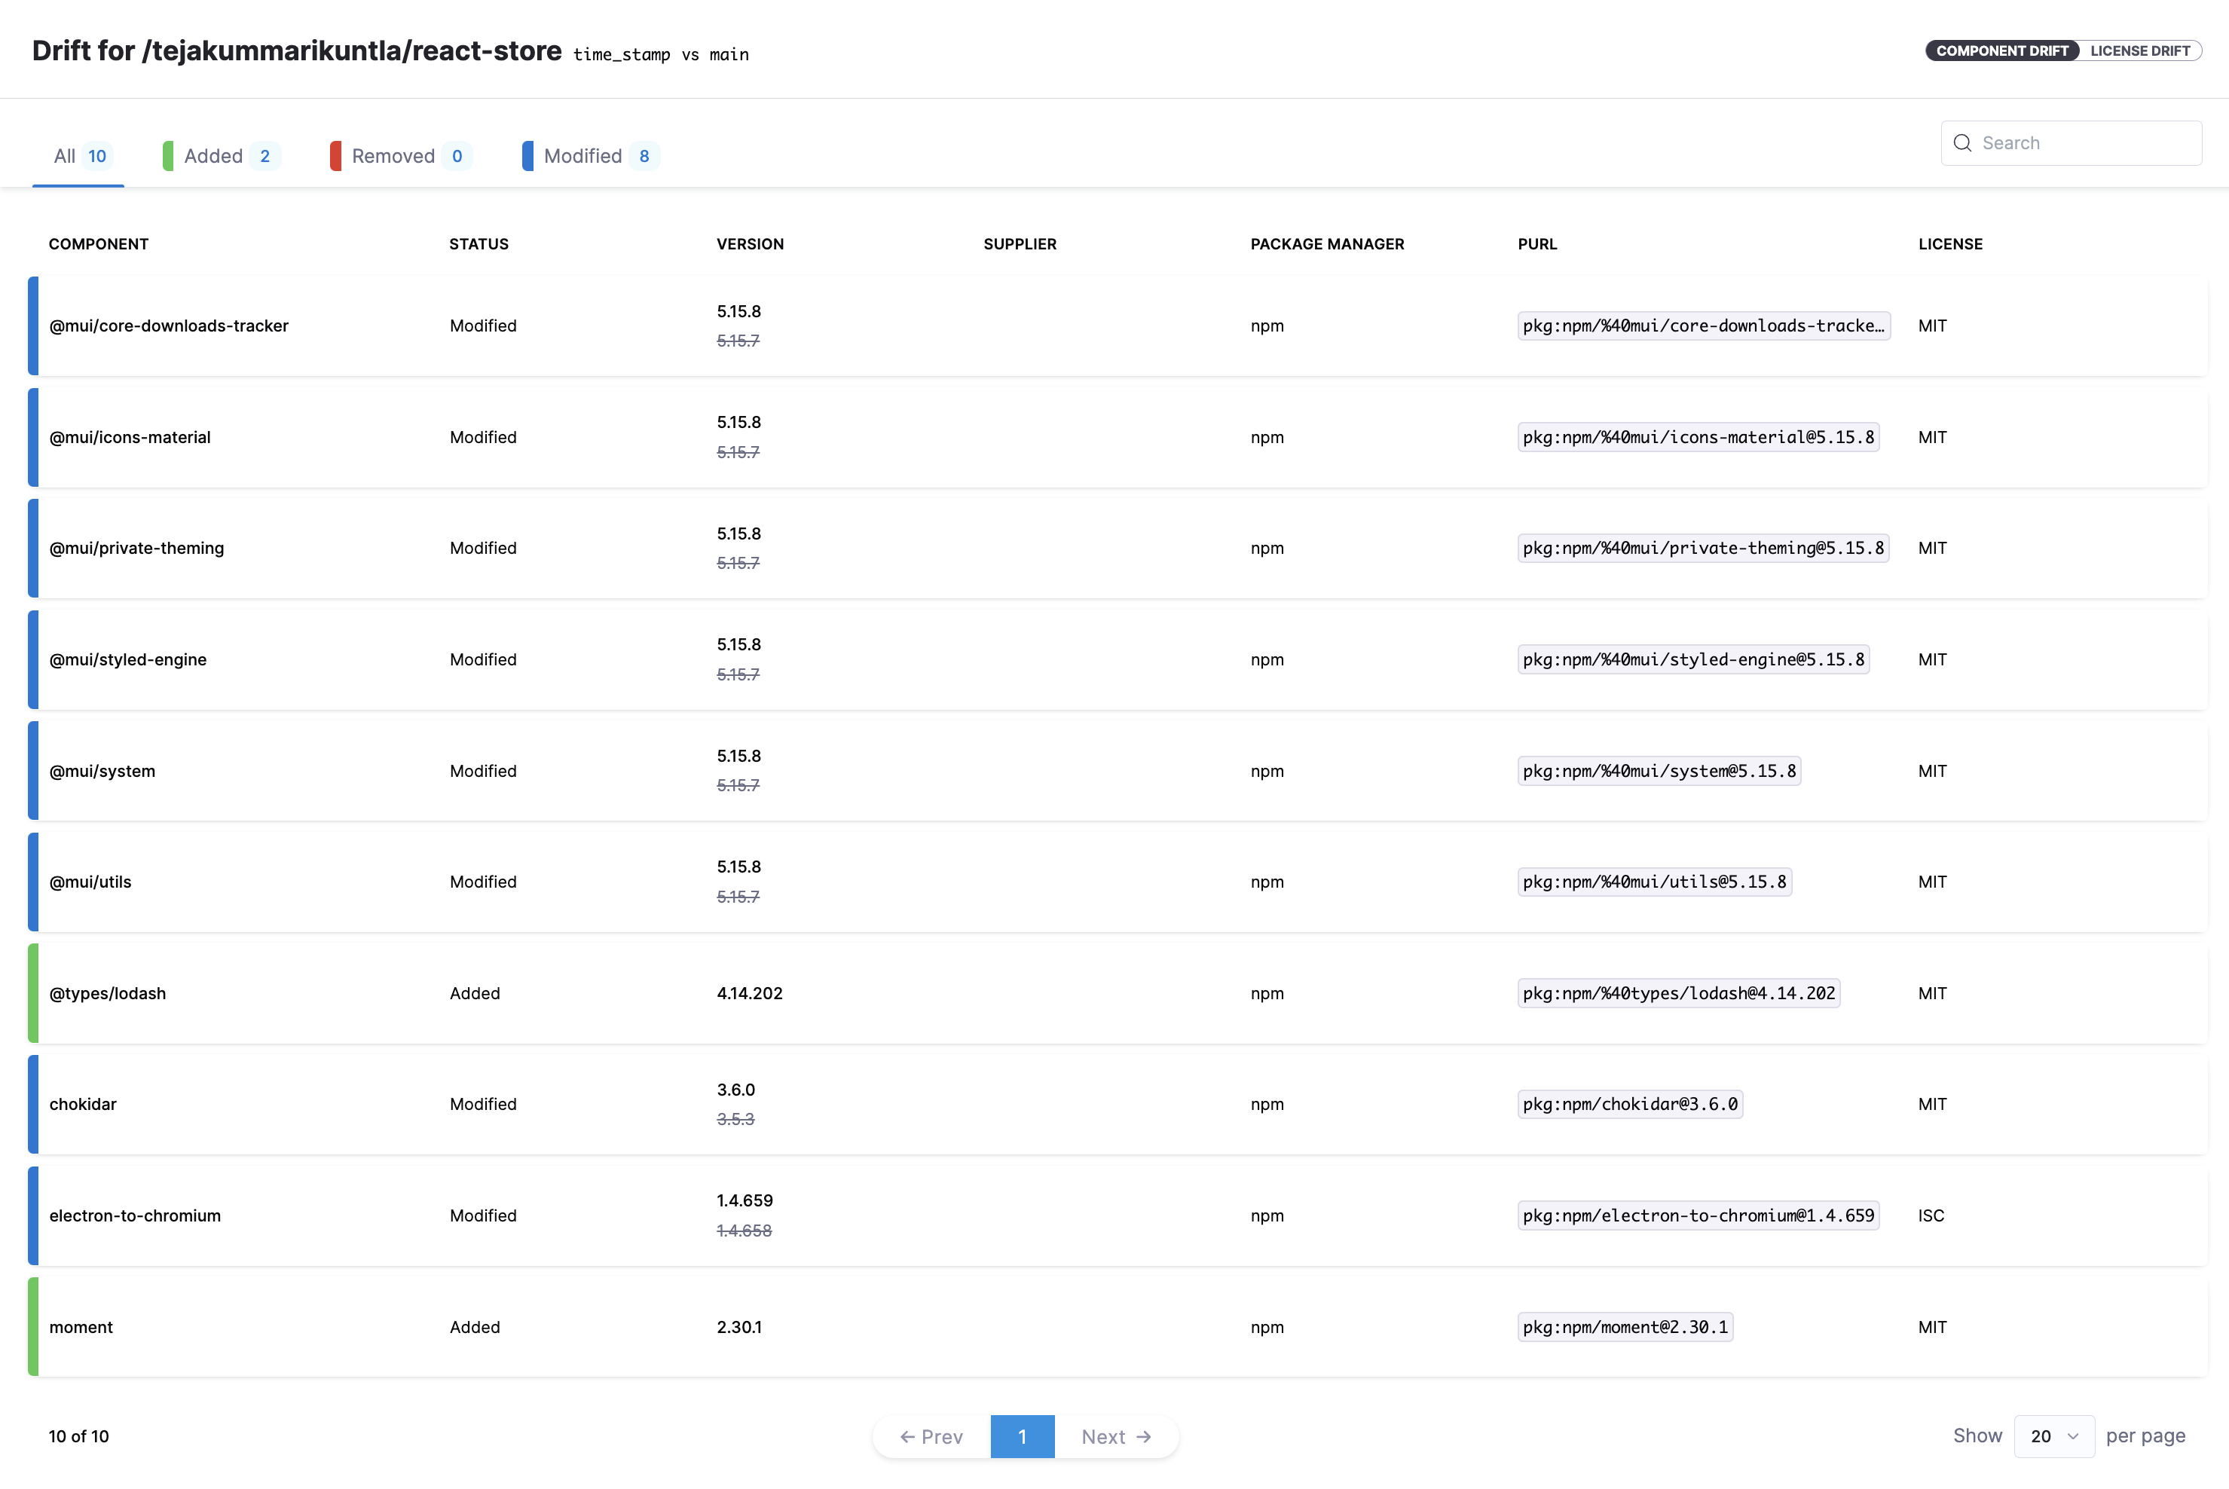Click the search magnifier icon
The width and height of the screenshot is (2229, 1489).
click(x=1962, y=143)
